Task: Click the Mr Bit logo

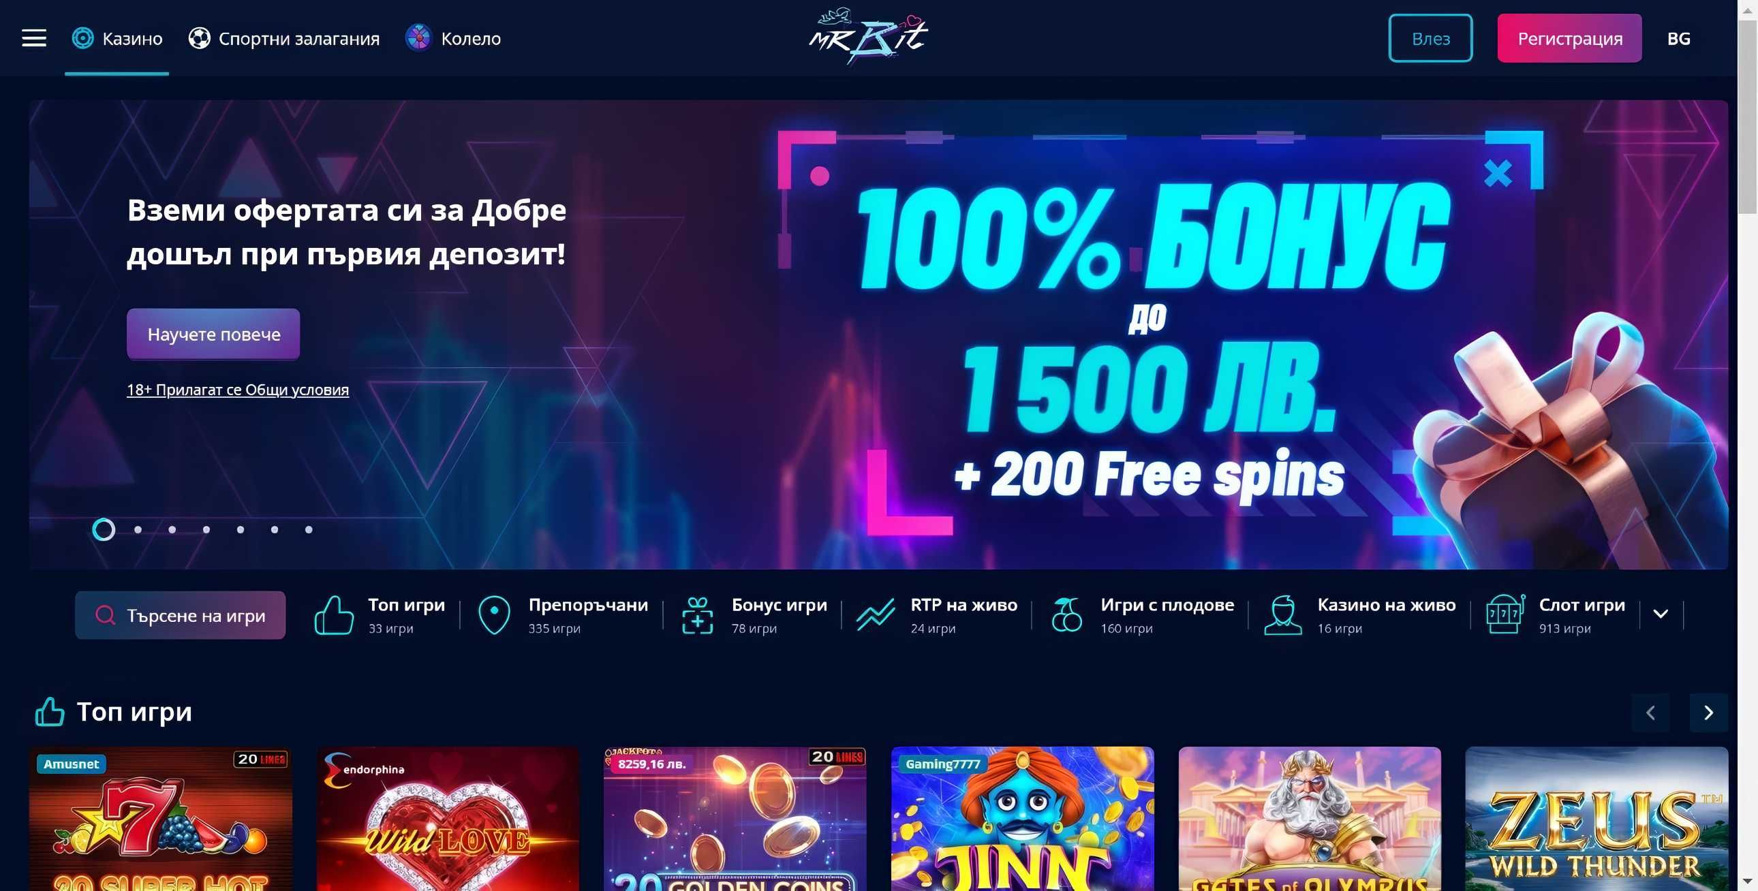Action: (868, 36)
